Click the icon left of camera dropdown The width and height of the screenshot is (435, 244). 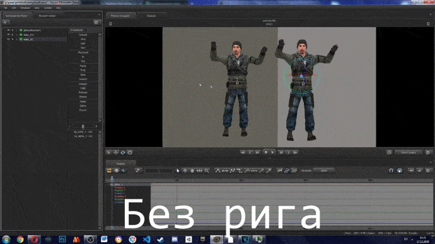(389, 152)
